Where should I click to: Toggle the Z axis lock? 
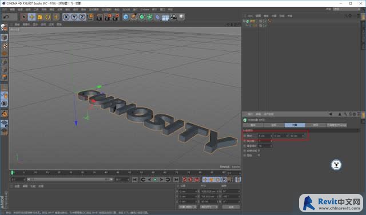(x=82, y=17)
